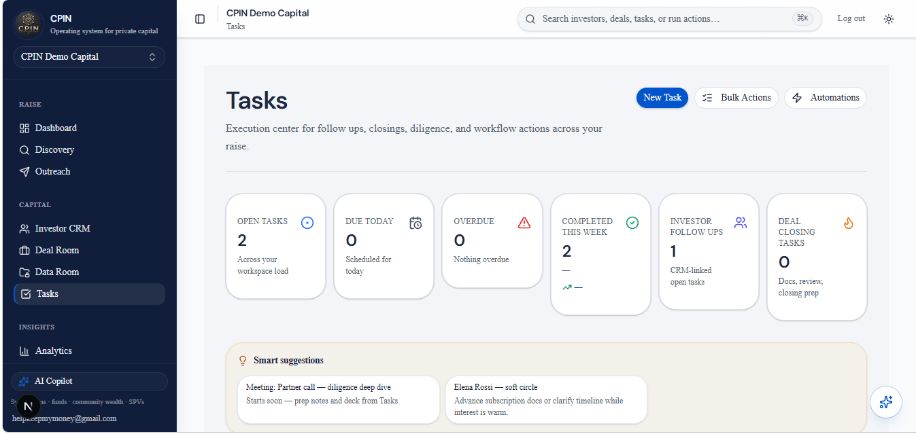Click the CPIN logo in sidebar
Viewport: 916px width, 434px height.
point(29,24)
